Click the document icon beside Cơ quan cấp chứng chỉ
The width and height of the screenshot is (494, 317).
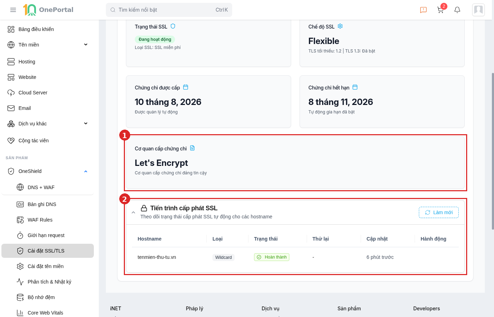pyautogui.click(x=192, y=148)
